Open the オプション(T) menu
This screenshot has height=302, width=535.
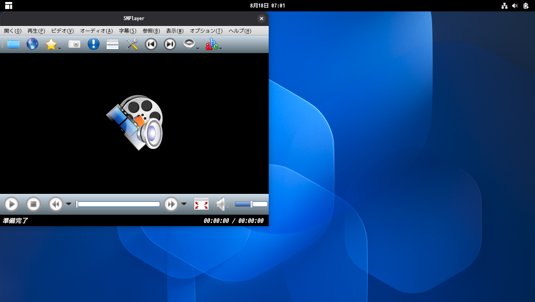(x=206, y=31)
